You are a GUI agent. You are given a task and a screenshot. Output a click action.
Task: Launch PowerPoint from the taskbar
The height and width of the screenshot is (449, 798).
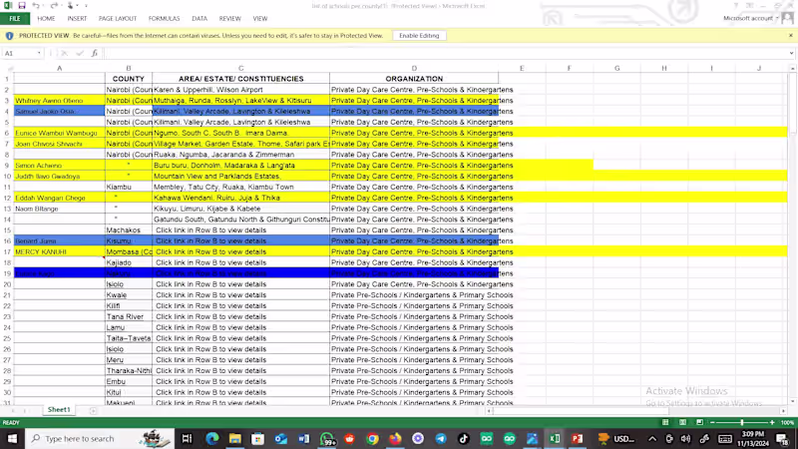click(x=577, y=438)
